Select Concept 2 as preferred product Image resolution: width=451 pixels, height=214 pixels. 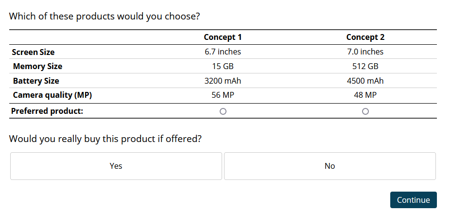(365, 111)
